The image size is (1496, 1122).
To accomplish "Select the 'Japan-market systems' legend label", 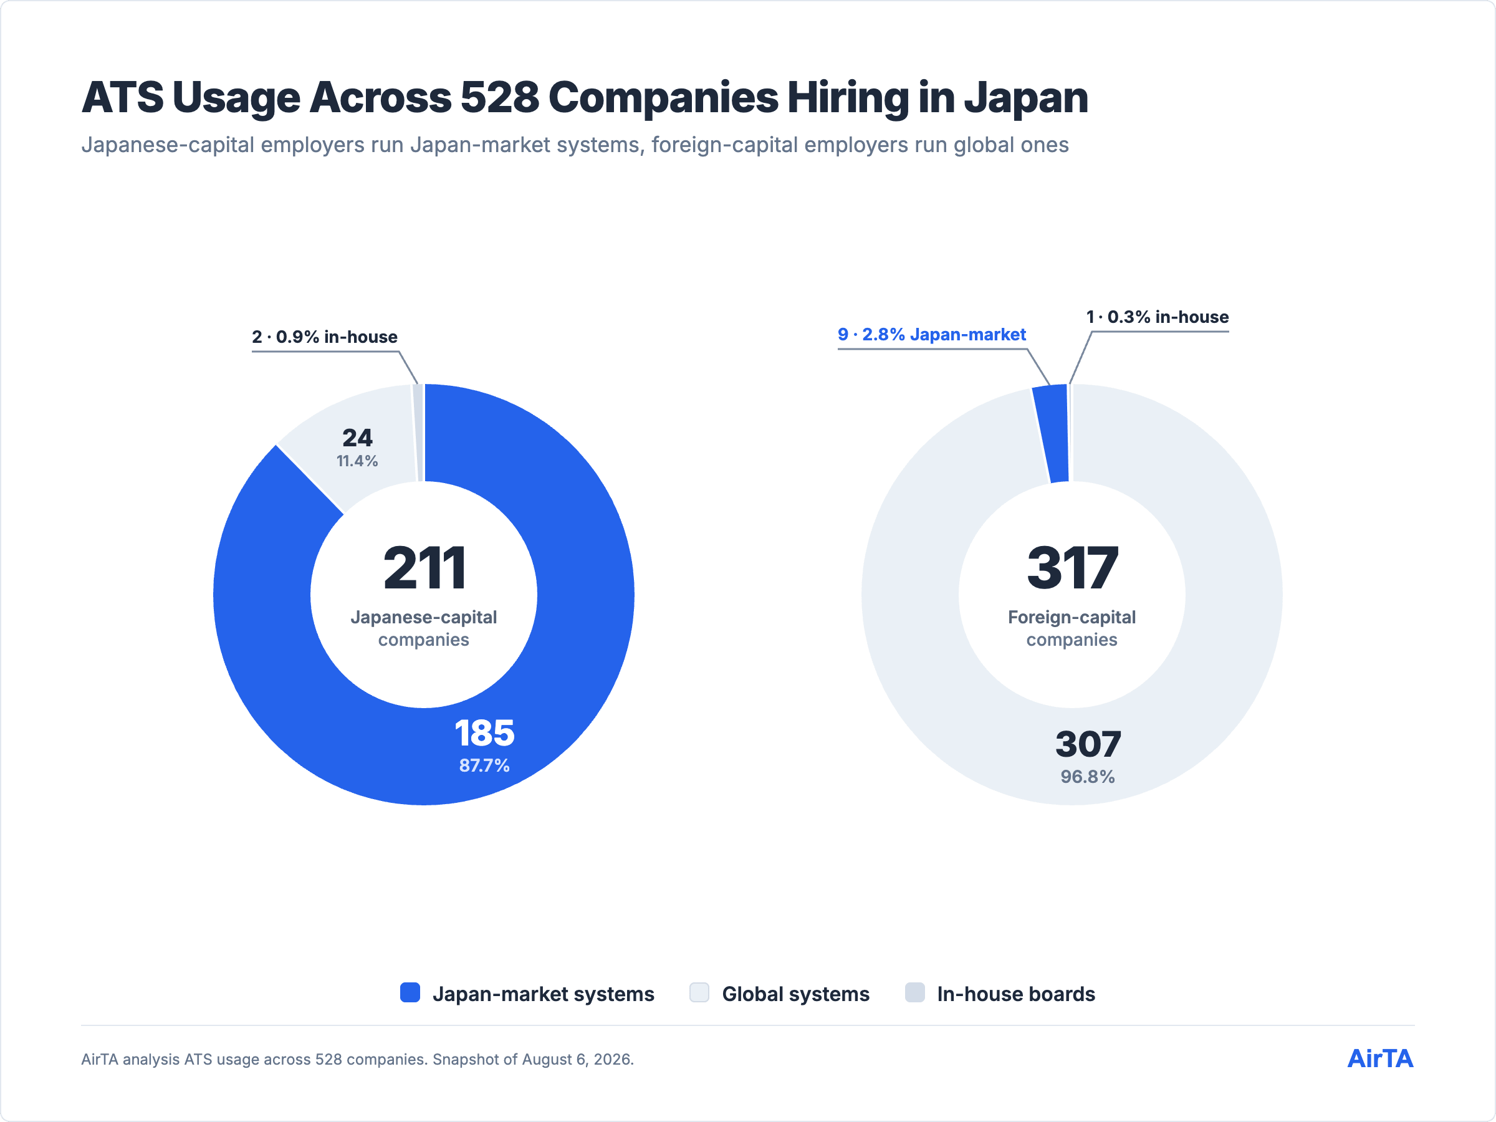I will tap(543, 994).
